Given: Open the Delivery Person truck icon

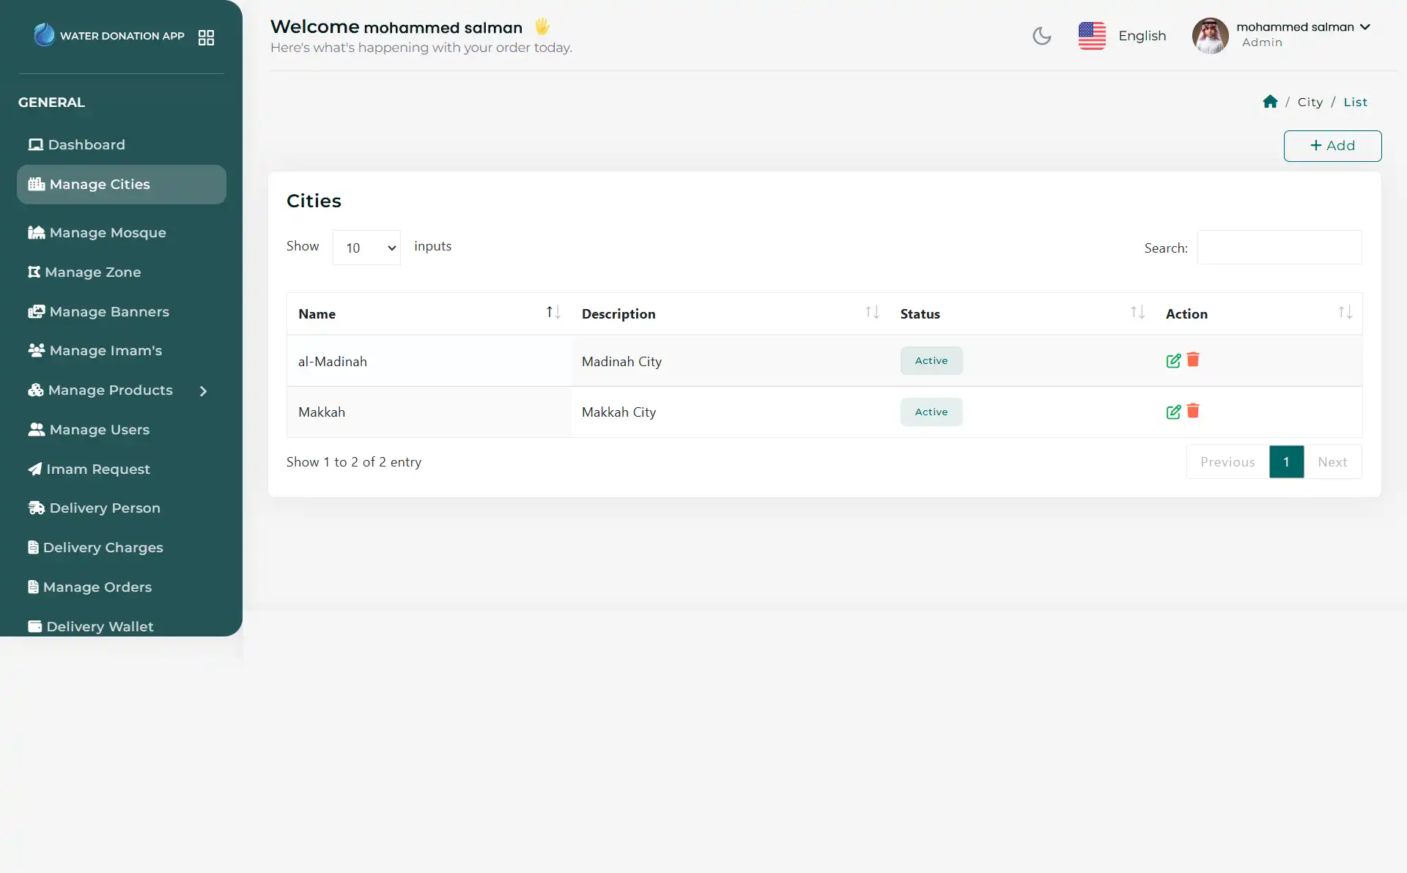Looking at the screenshot, I should tap(34, 508).
